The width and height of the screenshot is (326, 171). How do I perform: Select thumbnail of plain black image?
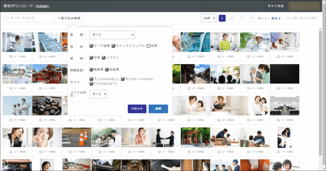[x=285, y=74]
